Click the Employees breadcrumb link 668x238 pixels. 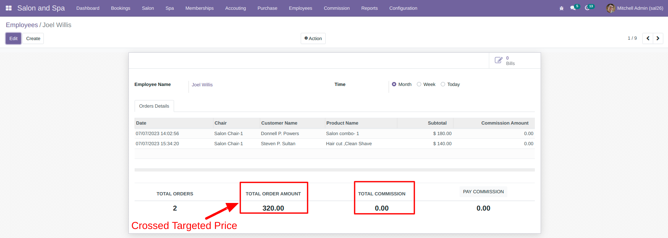tap(22, 25)
